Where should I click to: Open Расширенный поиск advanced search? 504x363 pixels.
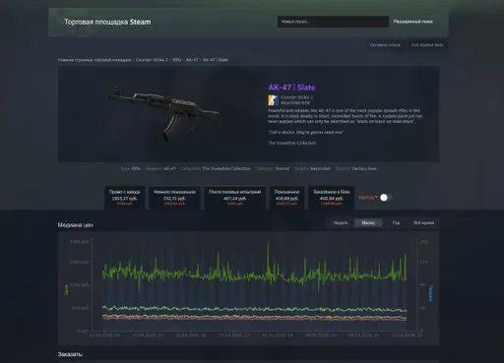413,22
